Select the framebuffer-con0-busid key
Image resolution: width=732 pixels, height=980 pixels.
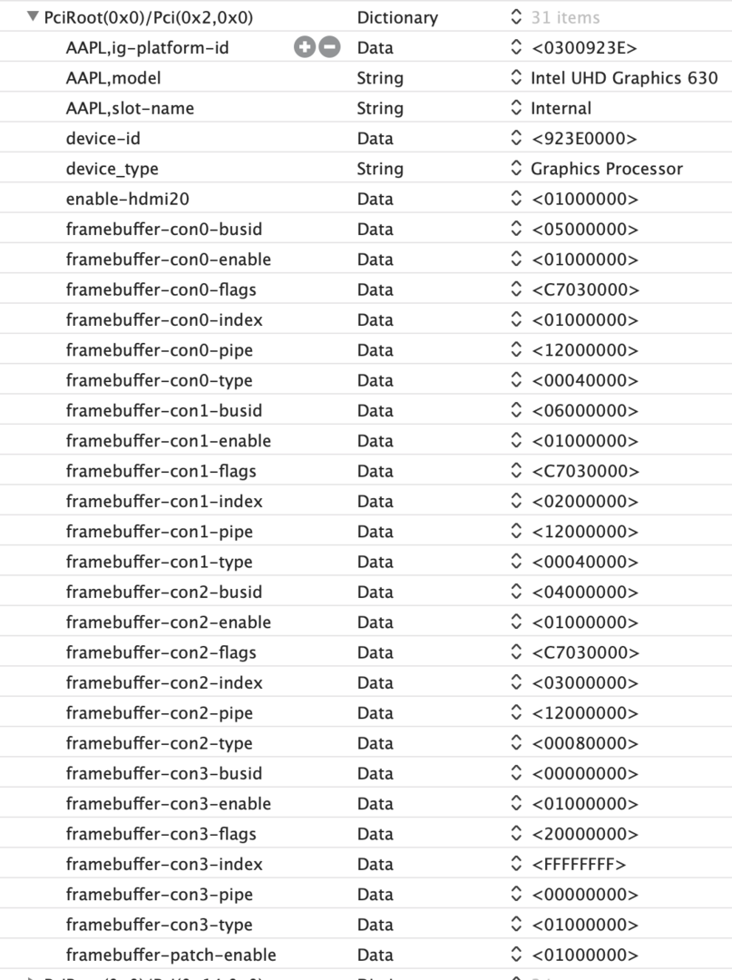[x=163, y=229]
